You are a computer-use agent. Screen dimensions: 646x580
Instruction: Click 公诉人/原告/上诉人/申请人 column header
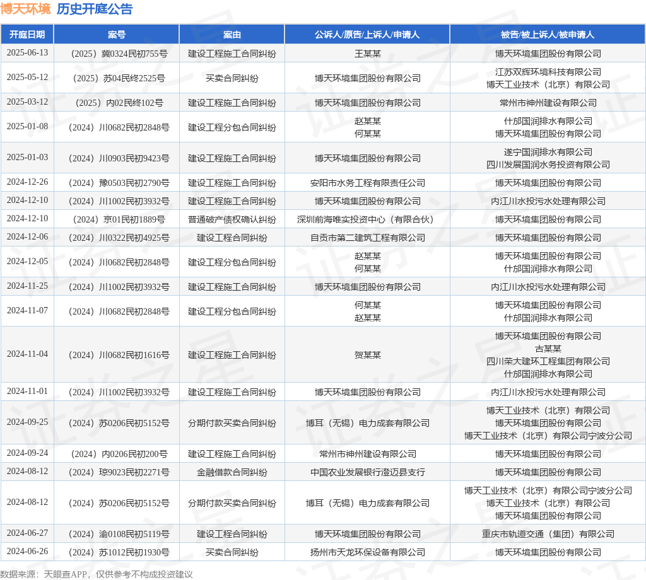coord(367,35)
